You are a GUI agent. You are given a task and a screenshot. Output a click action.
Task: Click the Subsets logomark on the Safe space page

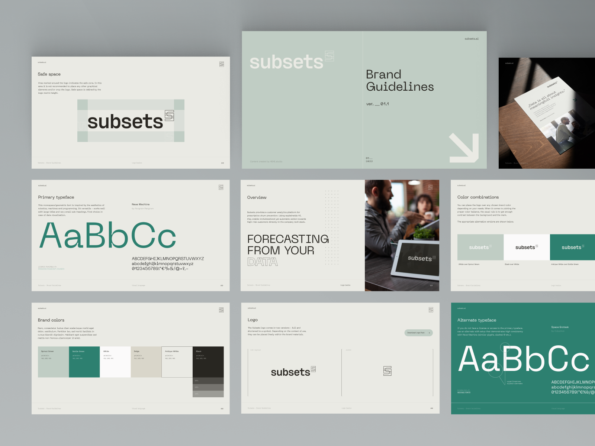click(x=170, y=116)
